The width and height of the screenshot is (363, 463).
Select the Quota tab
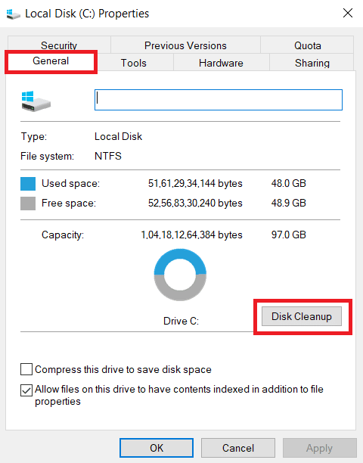click(x=307, y=45)
